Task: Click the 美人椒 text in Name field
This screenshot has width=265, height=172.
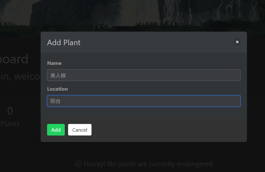Action: coord(58,76)
